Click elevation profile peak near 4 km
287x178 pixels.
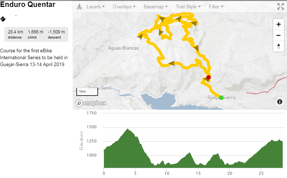pyautogui.click(x=128, y=129)
